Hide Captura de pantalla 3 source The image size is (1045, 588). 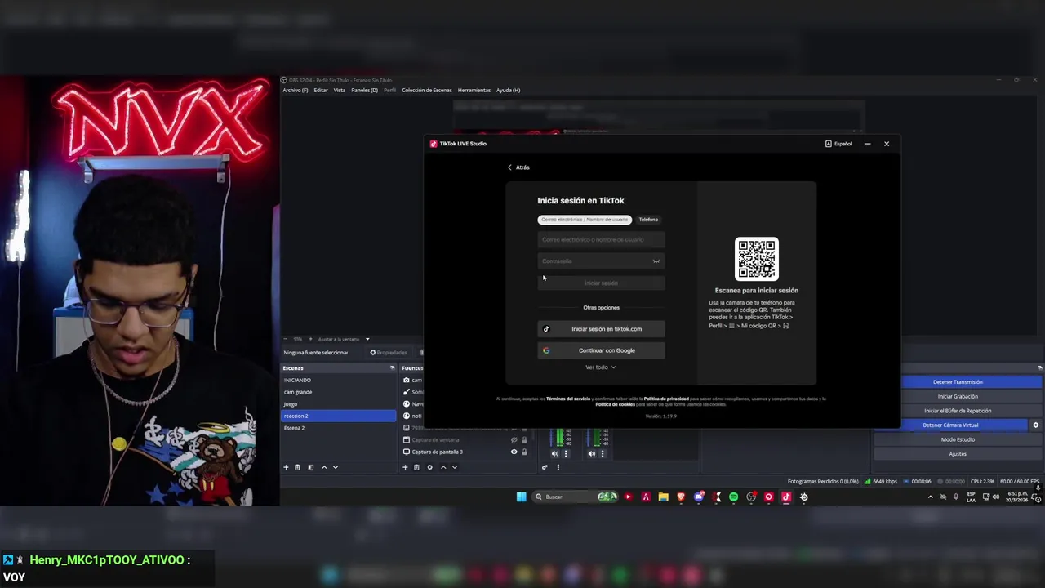pyautogui.click(x=514, y=452)
